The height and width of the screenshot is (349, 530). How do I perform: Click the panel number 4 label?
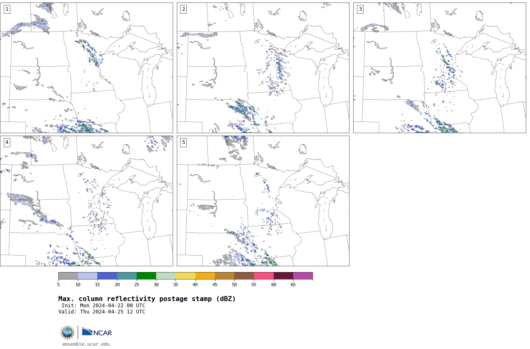coord(7,142)
